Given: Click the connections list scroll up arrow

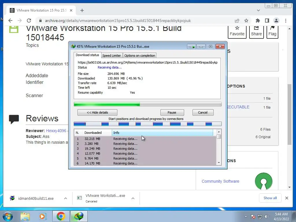Looking at the screenshot, I should point(219,132).
